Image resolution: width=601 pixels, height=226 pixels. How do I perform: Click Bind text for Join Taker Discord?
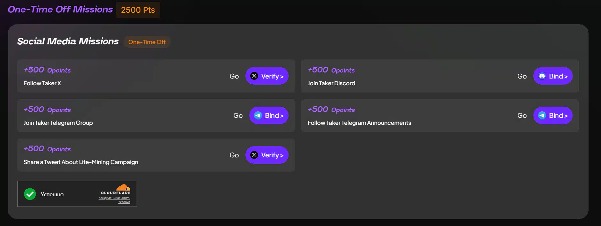558,76
